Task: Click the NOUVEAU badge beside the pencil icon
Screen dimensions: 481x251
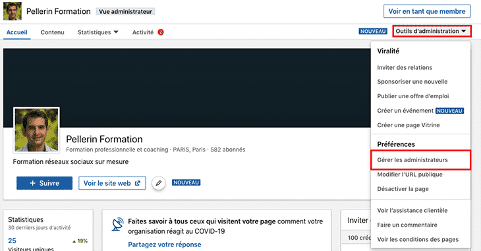Action: 186,182
